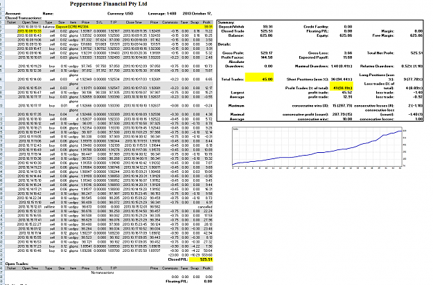Viewport: 433px width, 285px height.
Task: Select the Gross Profit value 529.17
Action: (266, 53)
